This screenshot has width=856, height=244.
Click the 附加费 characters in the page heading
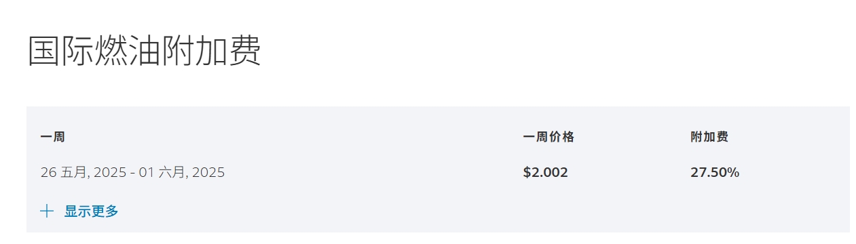212,51
